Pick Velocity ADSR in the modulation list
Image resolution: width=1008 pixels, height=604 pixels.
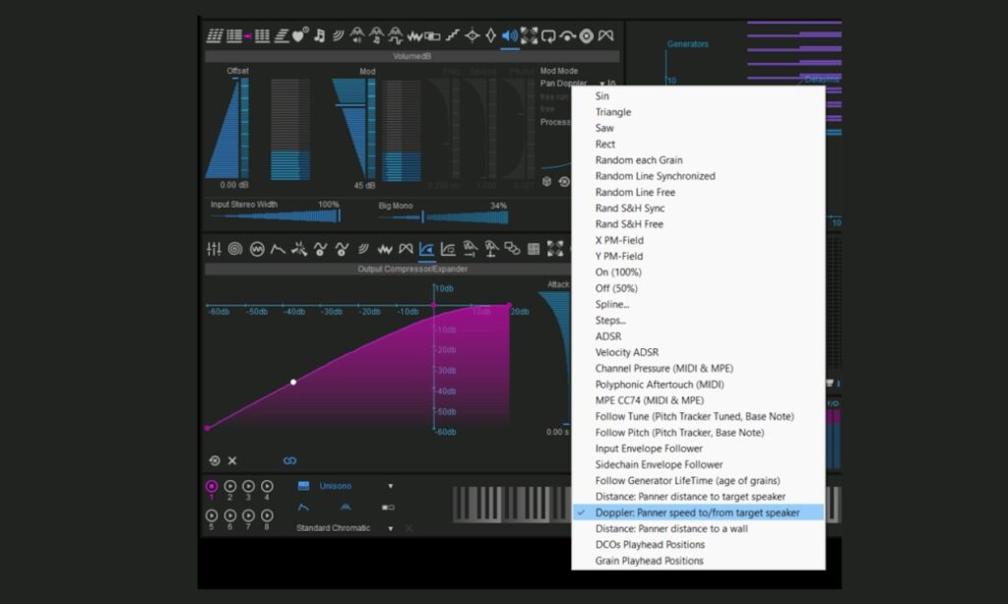[627, 352]
